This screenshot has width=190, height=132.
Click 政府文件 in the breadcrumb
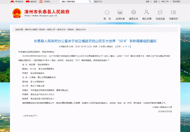[61, 29]
